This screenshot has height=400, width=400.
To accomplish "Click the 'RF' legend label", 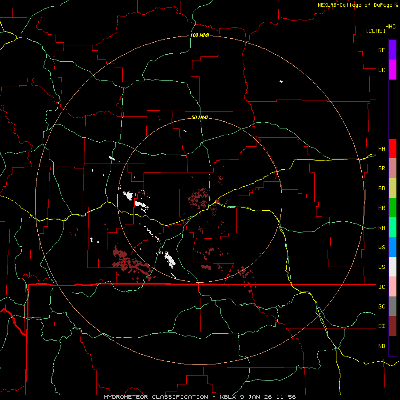I will 382,50.
